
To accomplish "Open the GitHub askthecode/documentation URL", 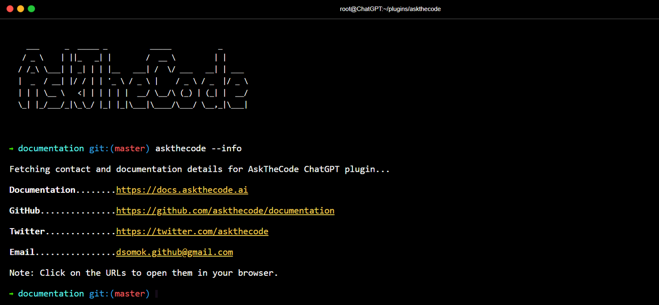I will [225, 211].
